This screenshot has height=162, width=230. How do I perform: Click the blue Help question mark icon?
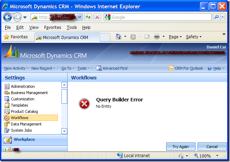tap(209, 68)
